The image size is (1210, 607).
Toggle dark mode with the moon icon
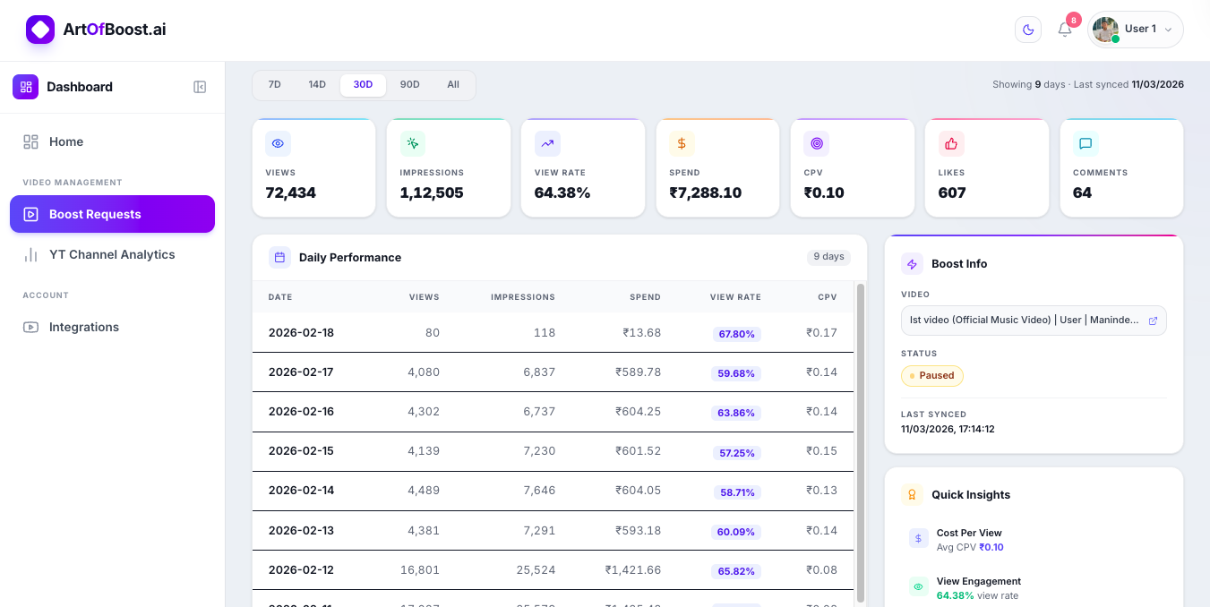pyautogui.click(x=1027, y=29)
